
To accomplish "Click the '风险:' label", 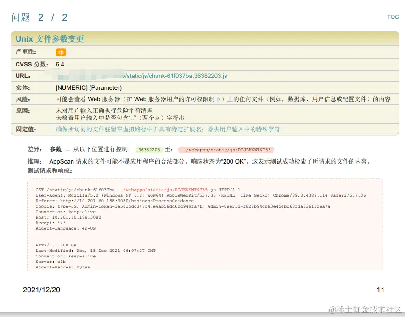I will [23, 99].
